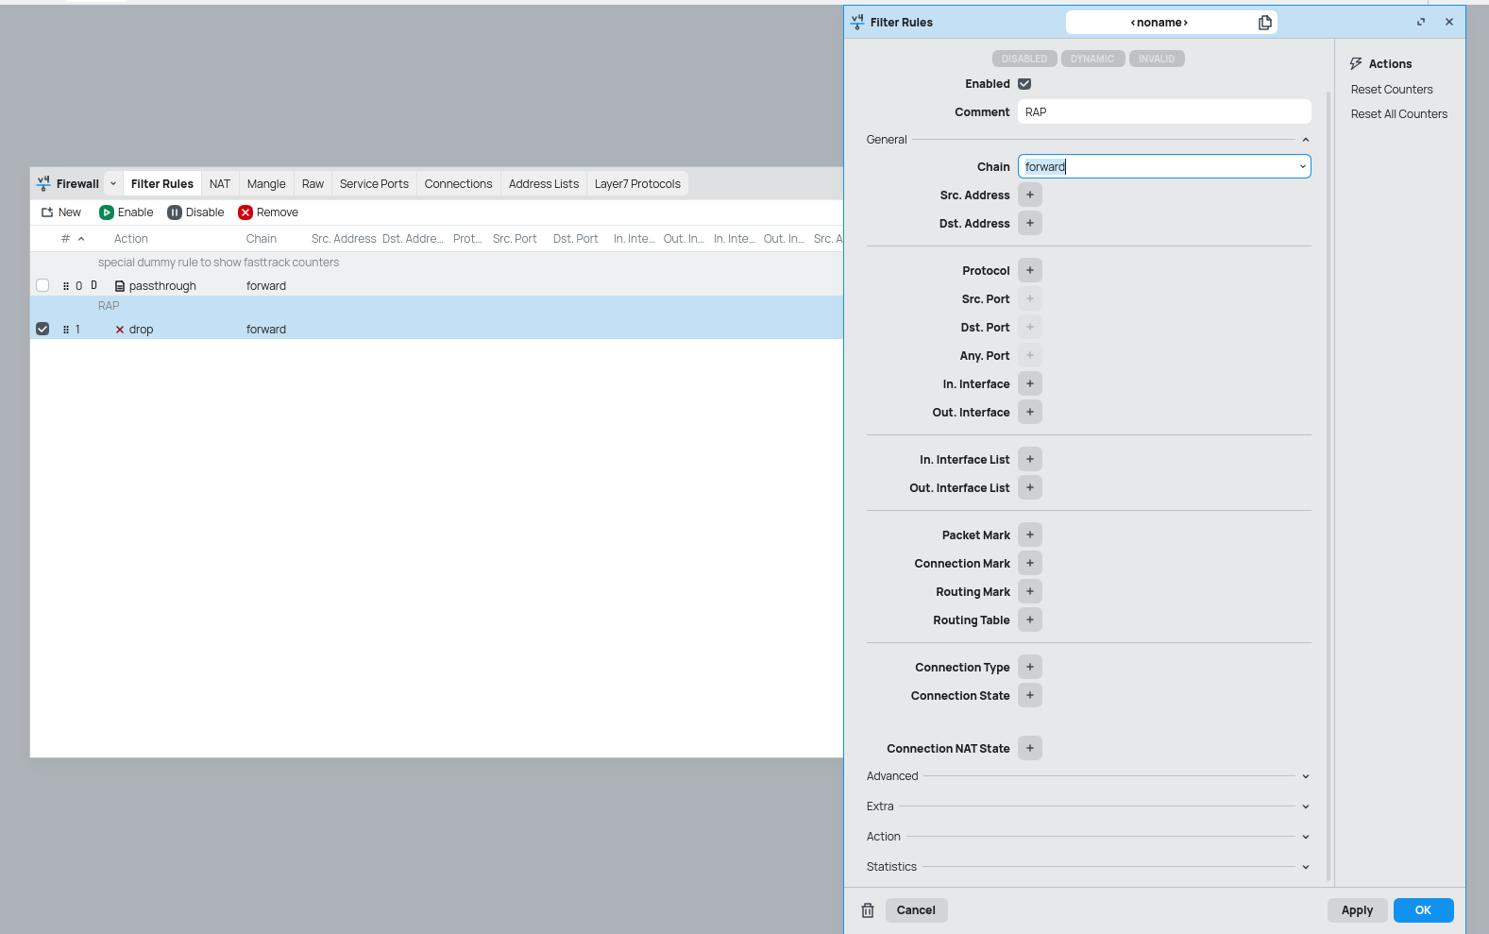1489x934 pixels.
Task: Click the red Remove icon in toolbar
Action: 245,212
